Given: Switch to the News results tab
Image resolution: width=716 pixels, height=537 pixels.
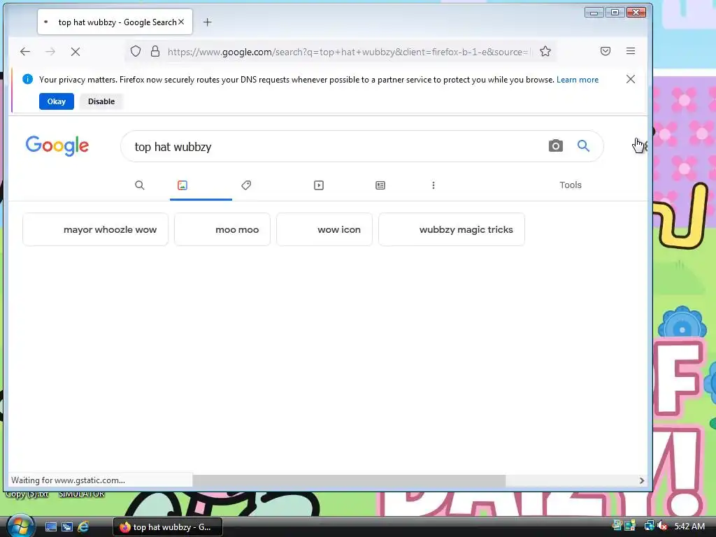Looking at the screenshot, I should 380,185.
